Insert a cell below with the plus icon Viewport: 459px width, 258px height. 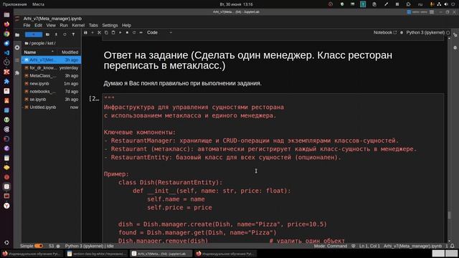pyautogui.click(x=93, y=32)
